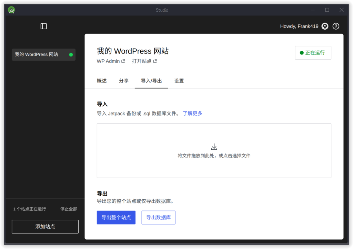The height and width of the screenshot is (249, 353).
Task: Switch to the 概述 tab
Action: (102, 81)
